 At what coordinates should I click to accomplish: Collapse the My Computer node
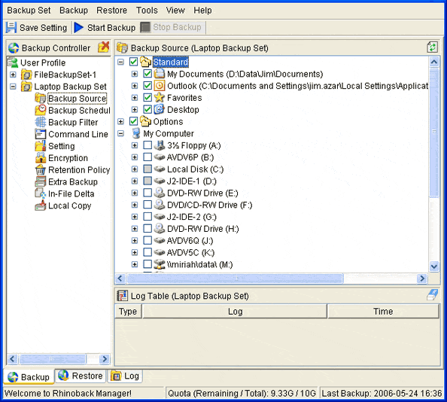click(121, 133)
